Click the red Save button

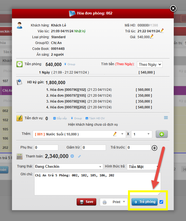point(86,202)
